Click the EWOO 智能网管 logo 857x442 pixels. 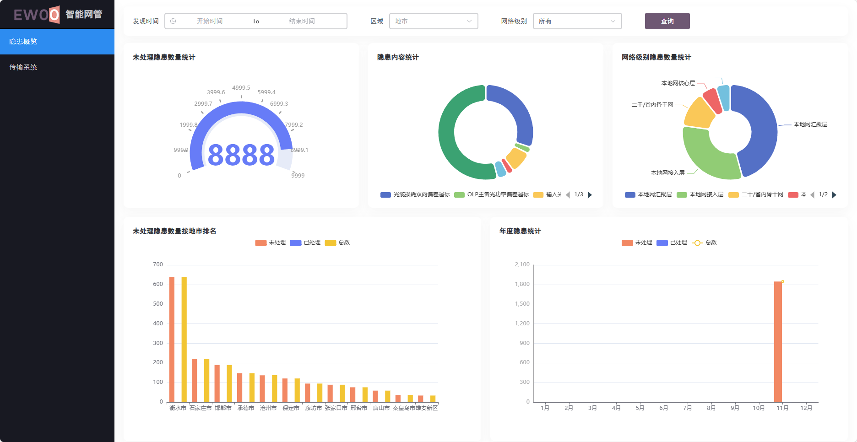click(58, 14)
